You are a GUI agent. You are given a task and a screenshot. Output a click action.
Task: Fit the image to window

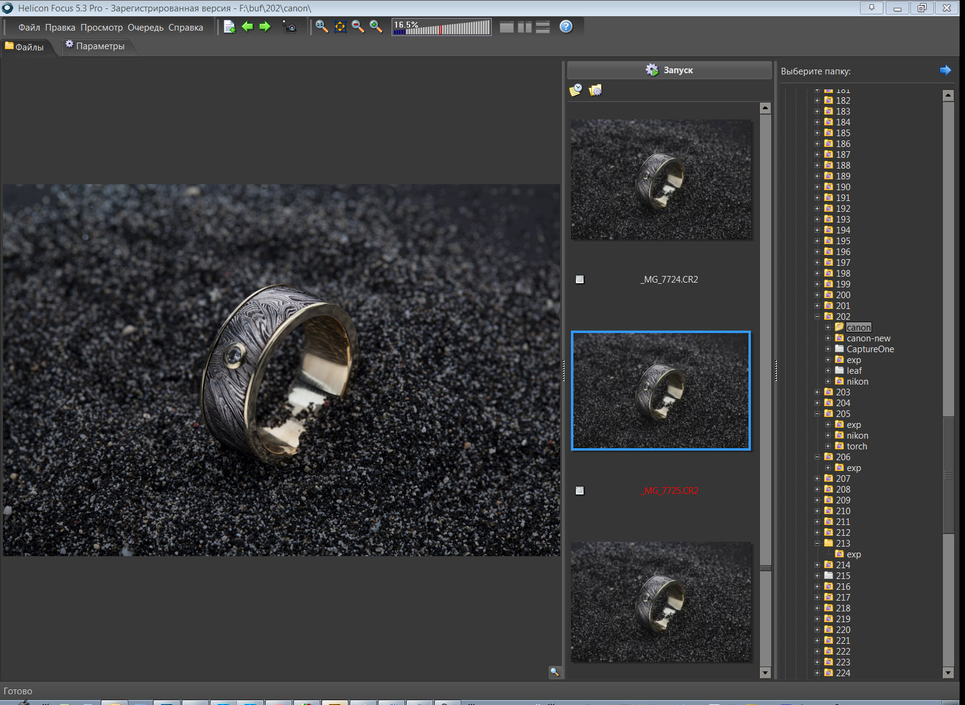340,27
